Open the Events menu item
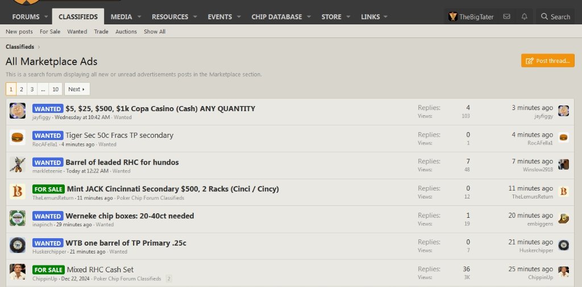 (219, 17)
